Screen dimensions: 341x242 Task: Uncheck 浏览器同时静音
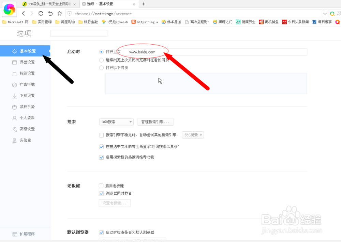pyautogui.click(x=101, y=193)
